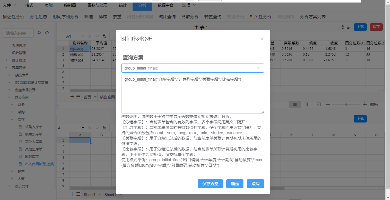Cancel the dialog with 取消

(255, 184)
